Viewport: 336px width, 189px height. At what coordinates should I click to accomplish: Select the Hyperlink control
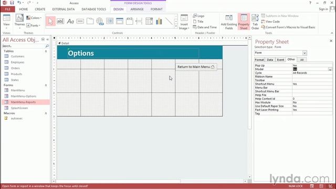click(100, 21)
